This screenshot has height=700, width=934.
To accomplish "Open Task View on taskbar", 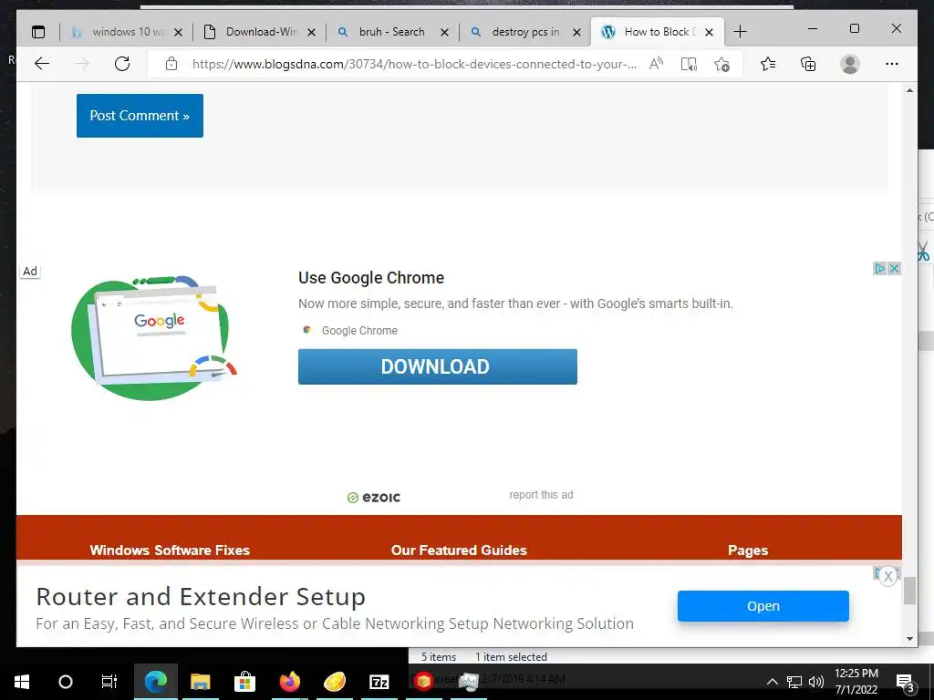I will [109, 682].
